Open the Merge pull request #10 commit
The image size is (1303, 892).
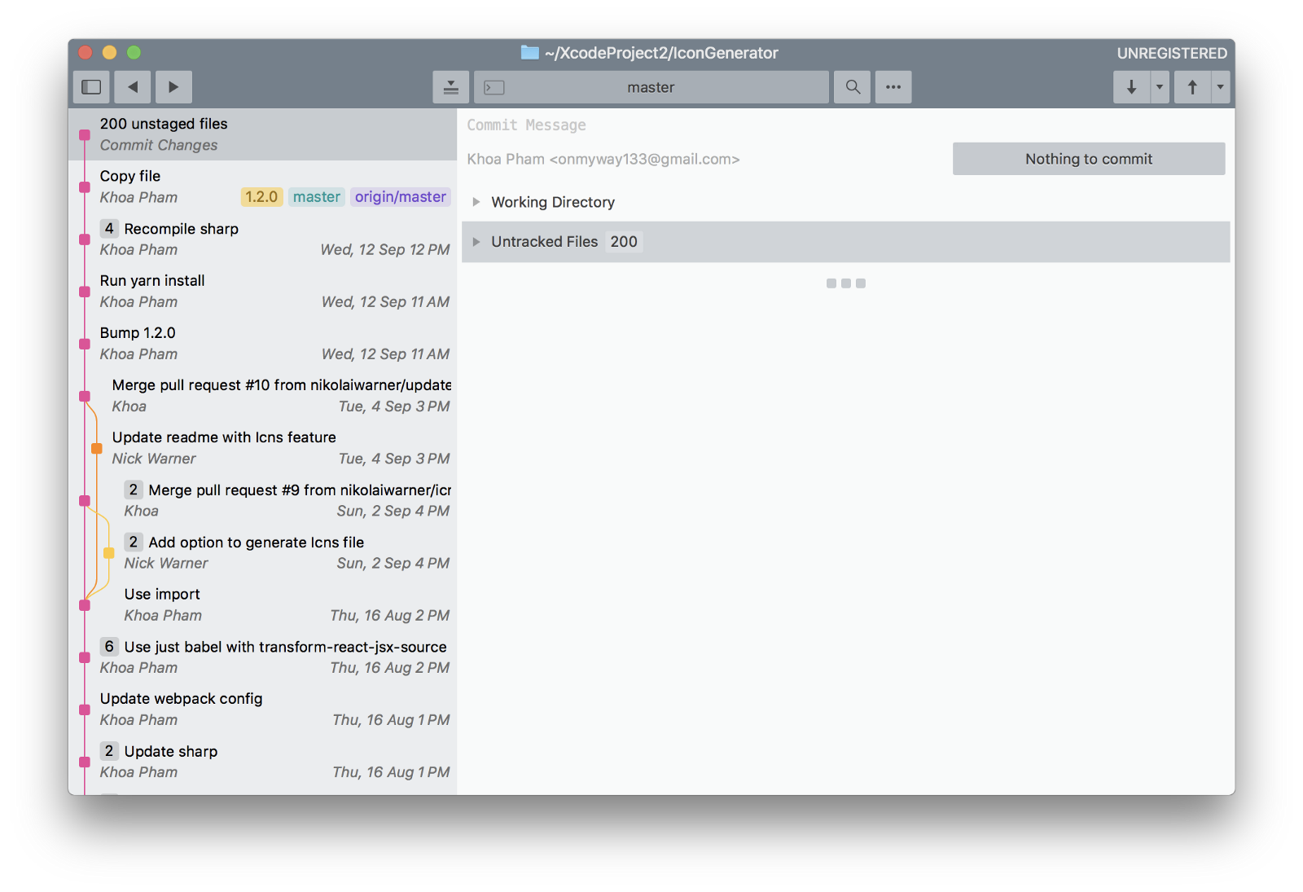tap(263, 395)
